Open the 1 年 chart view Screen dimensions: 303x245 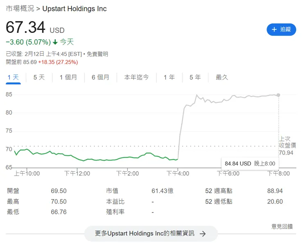169,77
